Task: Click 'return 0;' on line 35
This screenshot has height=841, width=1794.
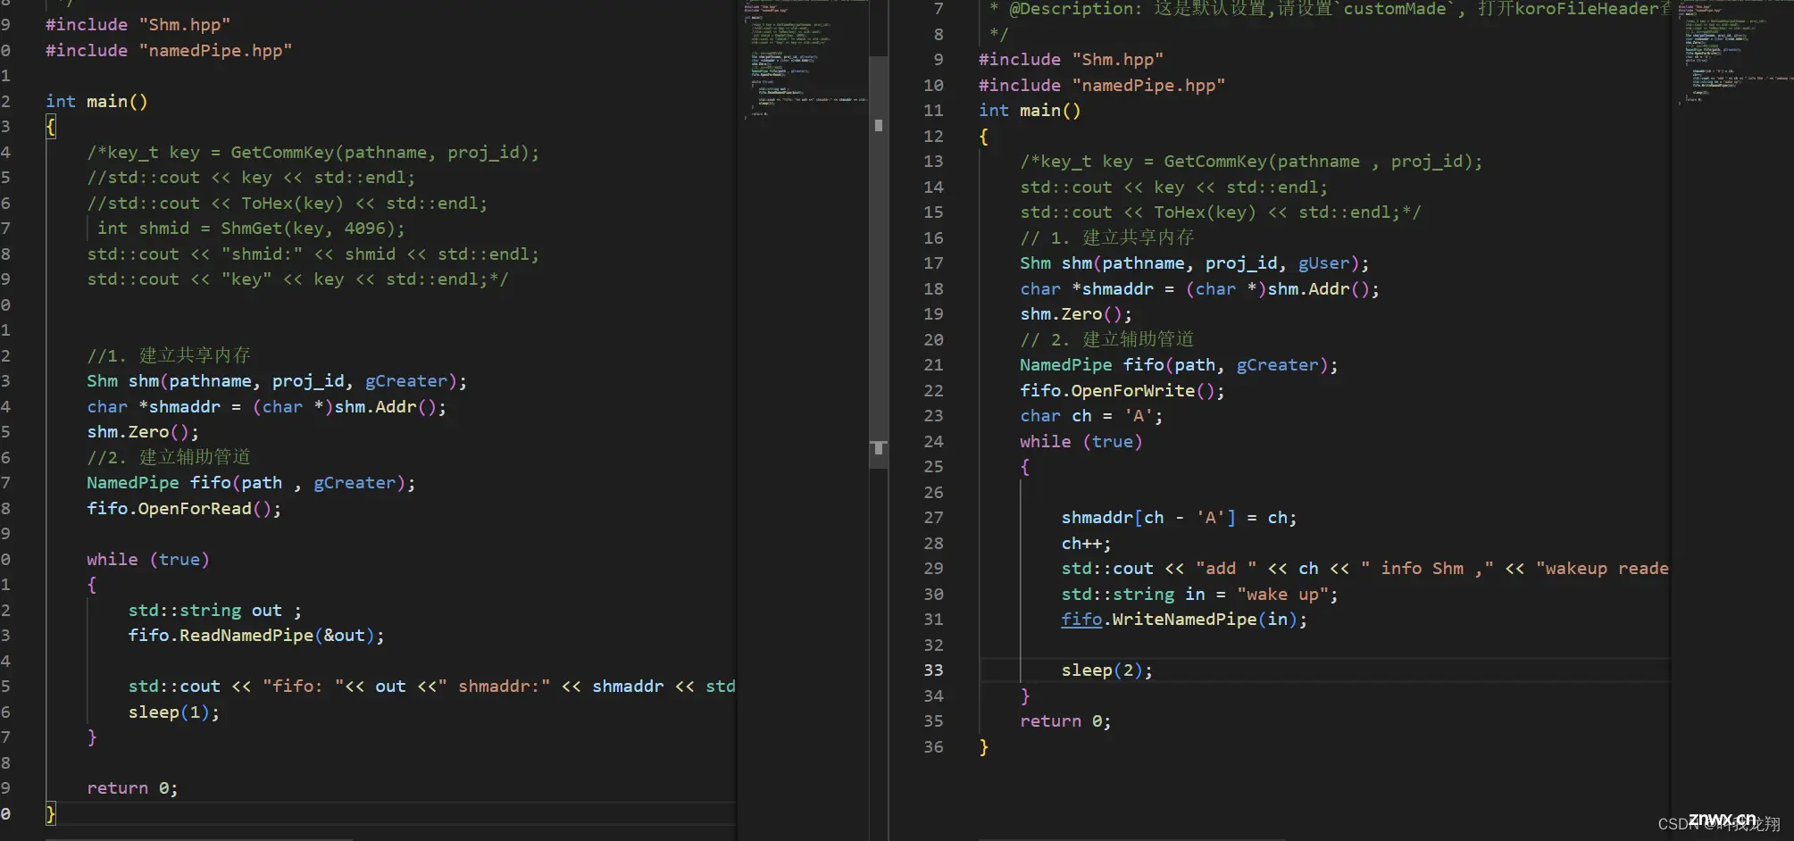Action: pos(1065,721)
